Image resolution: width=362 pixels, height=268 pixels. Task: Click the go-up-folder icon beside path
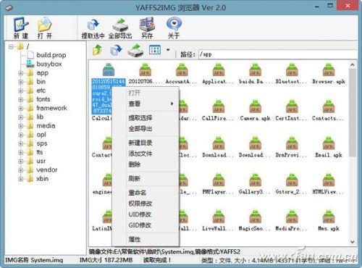click(x=97, y=50)
